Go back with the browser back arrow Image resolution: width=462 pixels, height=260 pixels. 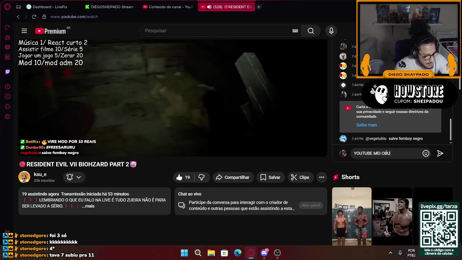(18, 17)
